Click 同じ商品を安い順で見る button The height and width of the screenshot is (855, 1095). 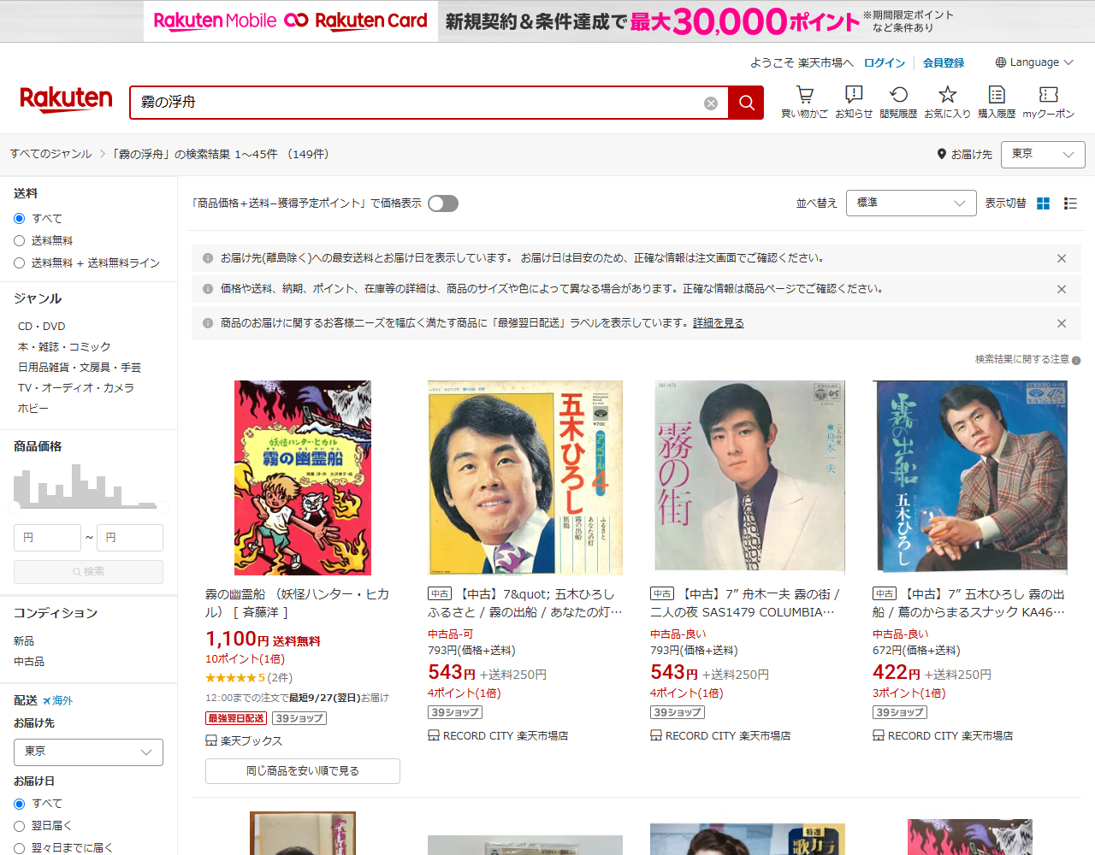303,771
